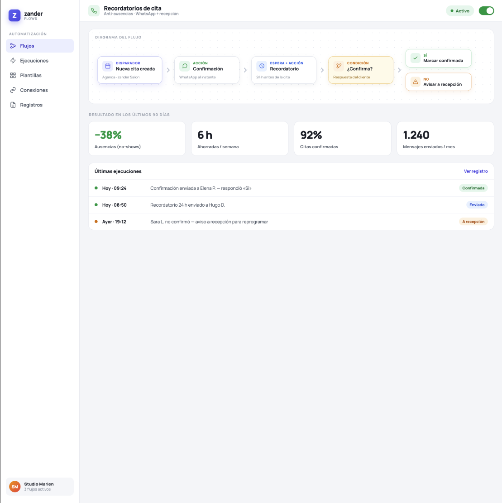Image resolution: width=502 pixels, height=503 pixels.
Task: Click the orange dot on Ayer 19:12 row
Action: [96, 221]
